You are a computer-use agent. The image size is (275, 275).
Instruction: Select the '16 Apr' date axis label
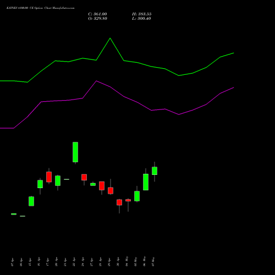38,262
